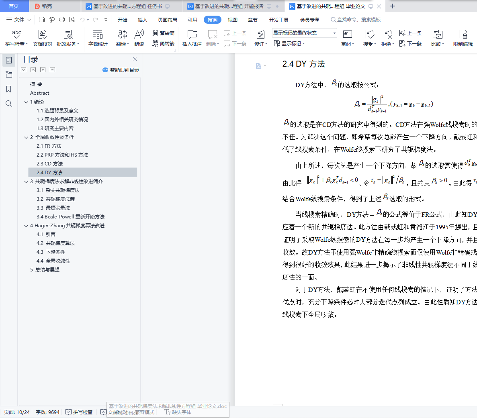
Task: Collapse all outline levels icon
Action: point(53,70)
